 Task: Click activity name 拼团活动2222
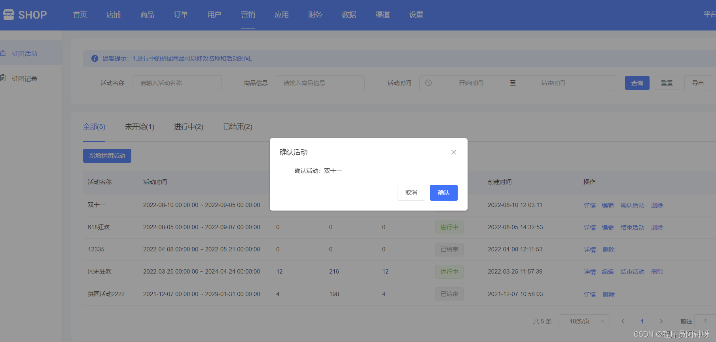pyautogui.click(x=106, y=294)
